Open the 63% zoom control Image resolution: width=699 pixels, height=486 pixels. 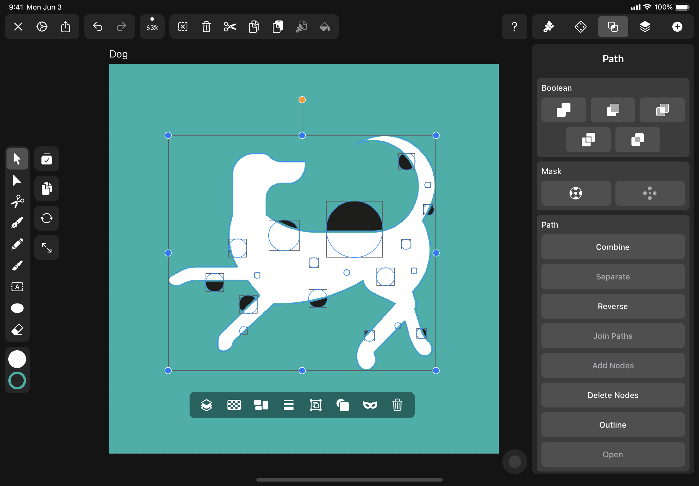pyautogui.click(x=152, y=27)
